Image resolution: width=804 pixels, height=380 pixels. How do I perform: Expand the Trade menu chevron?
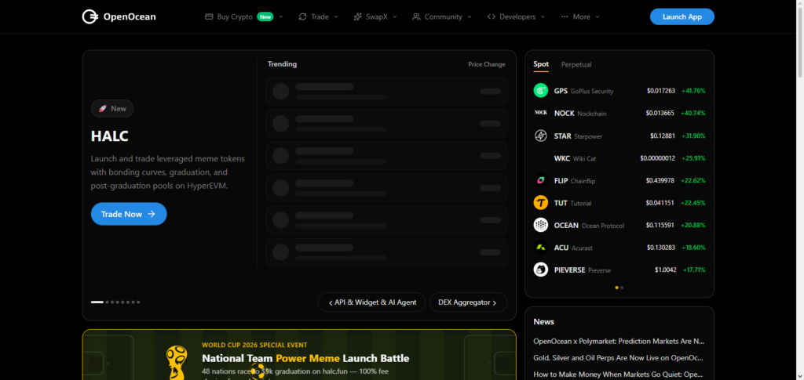336,17
